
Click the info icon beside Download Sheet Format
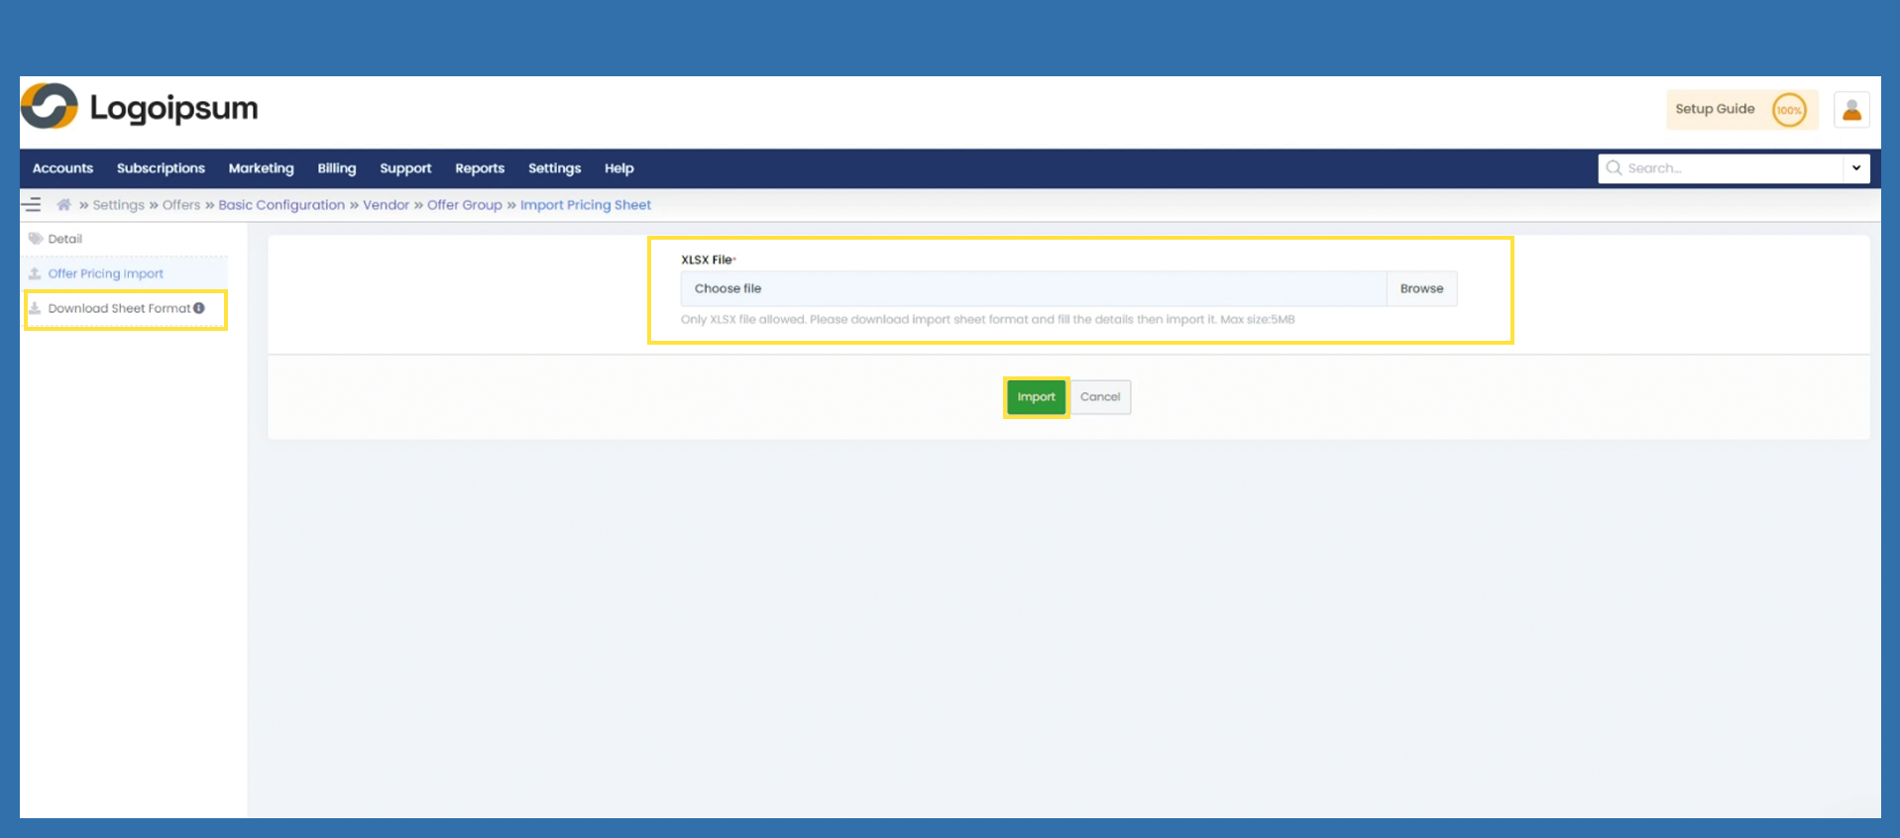199,308
